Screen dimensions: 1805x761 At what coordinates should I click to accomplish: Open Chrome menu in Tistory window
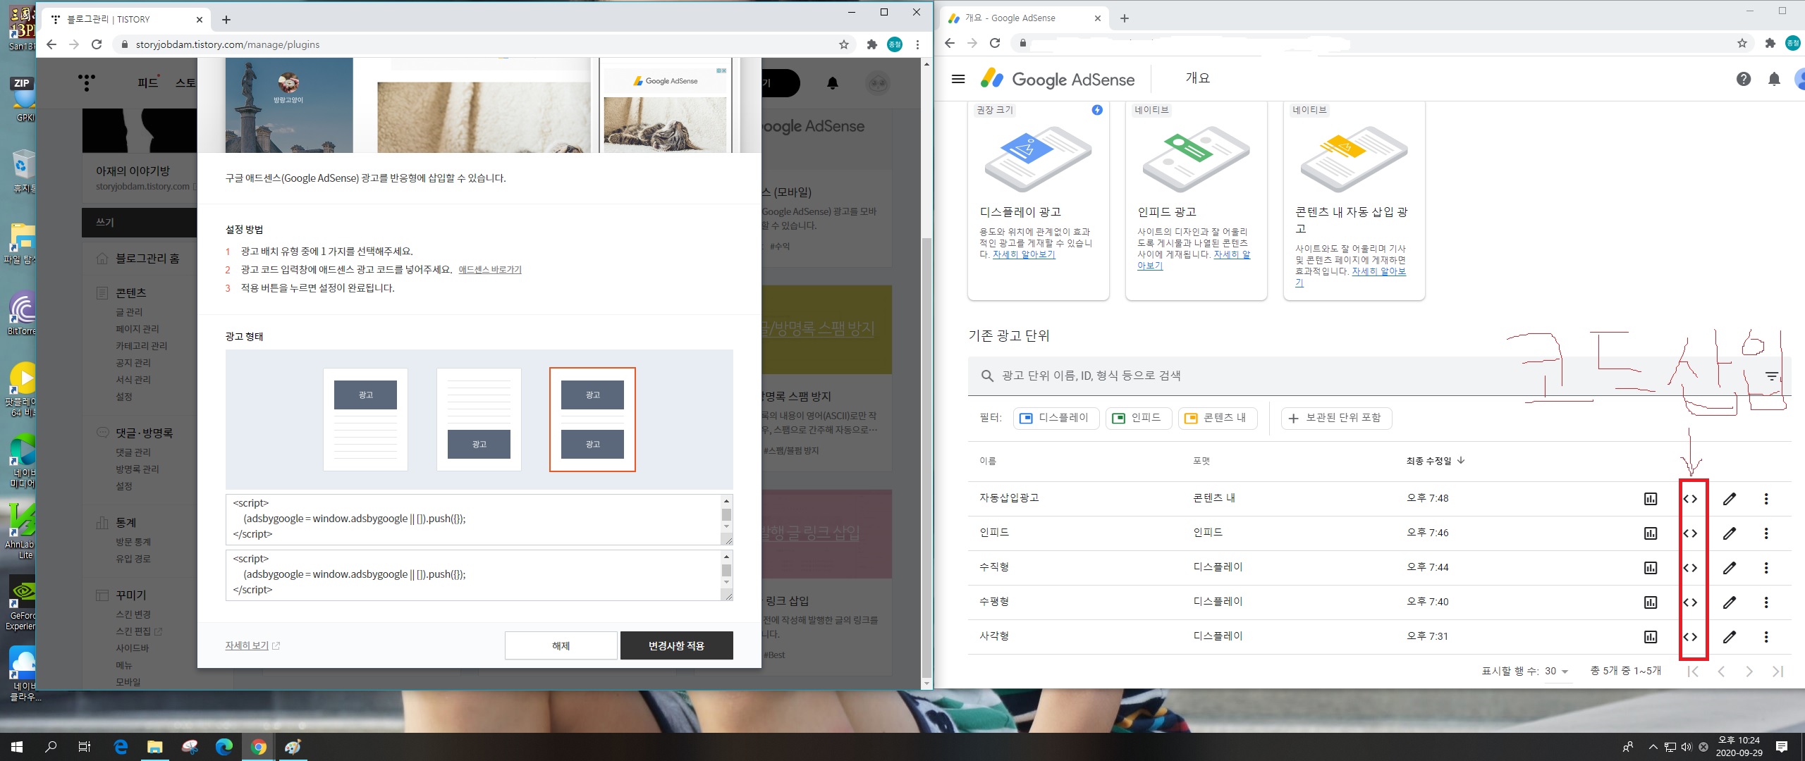(917, 44)
